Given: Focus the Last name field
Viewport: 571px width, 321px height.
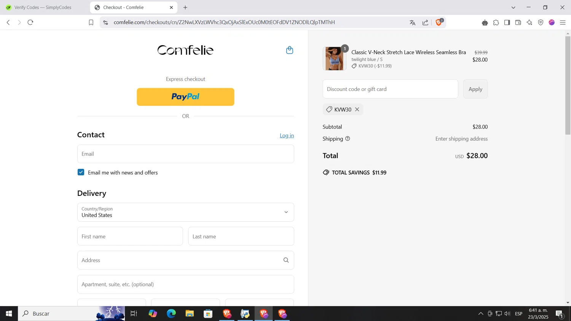Looking at the screenshot, I should pos(241,236).
